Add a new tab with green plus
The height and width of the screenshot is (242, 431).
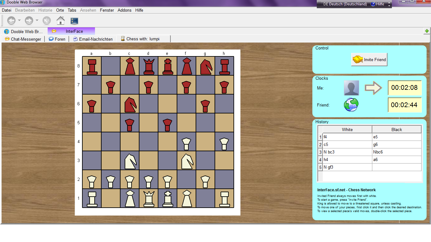(x=427, y=31)
